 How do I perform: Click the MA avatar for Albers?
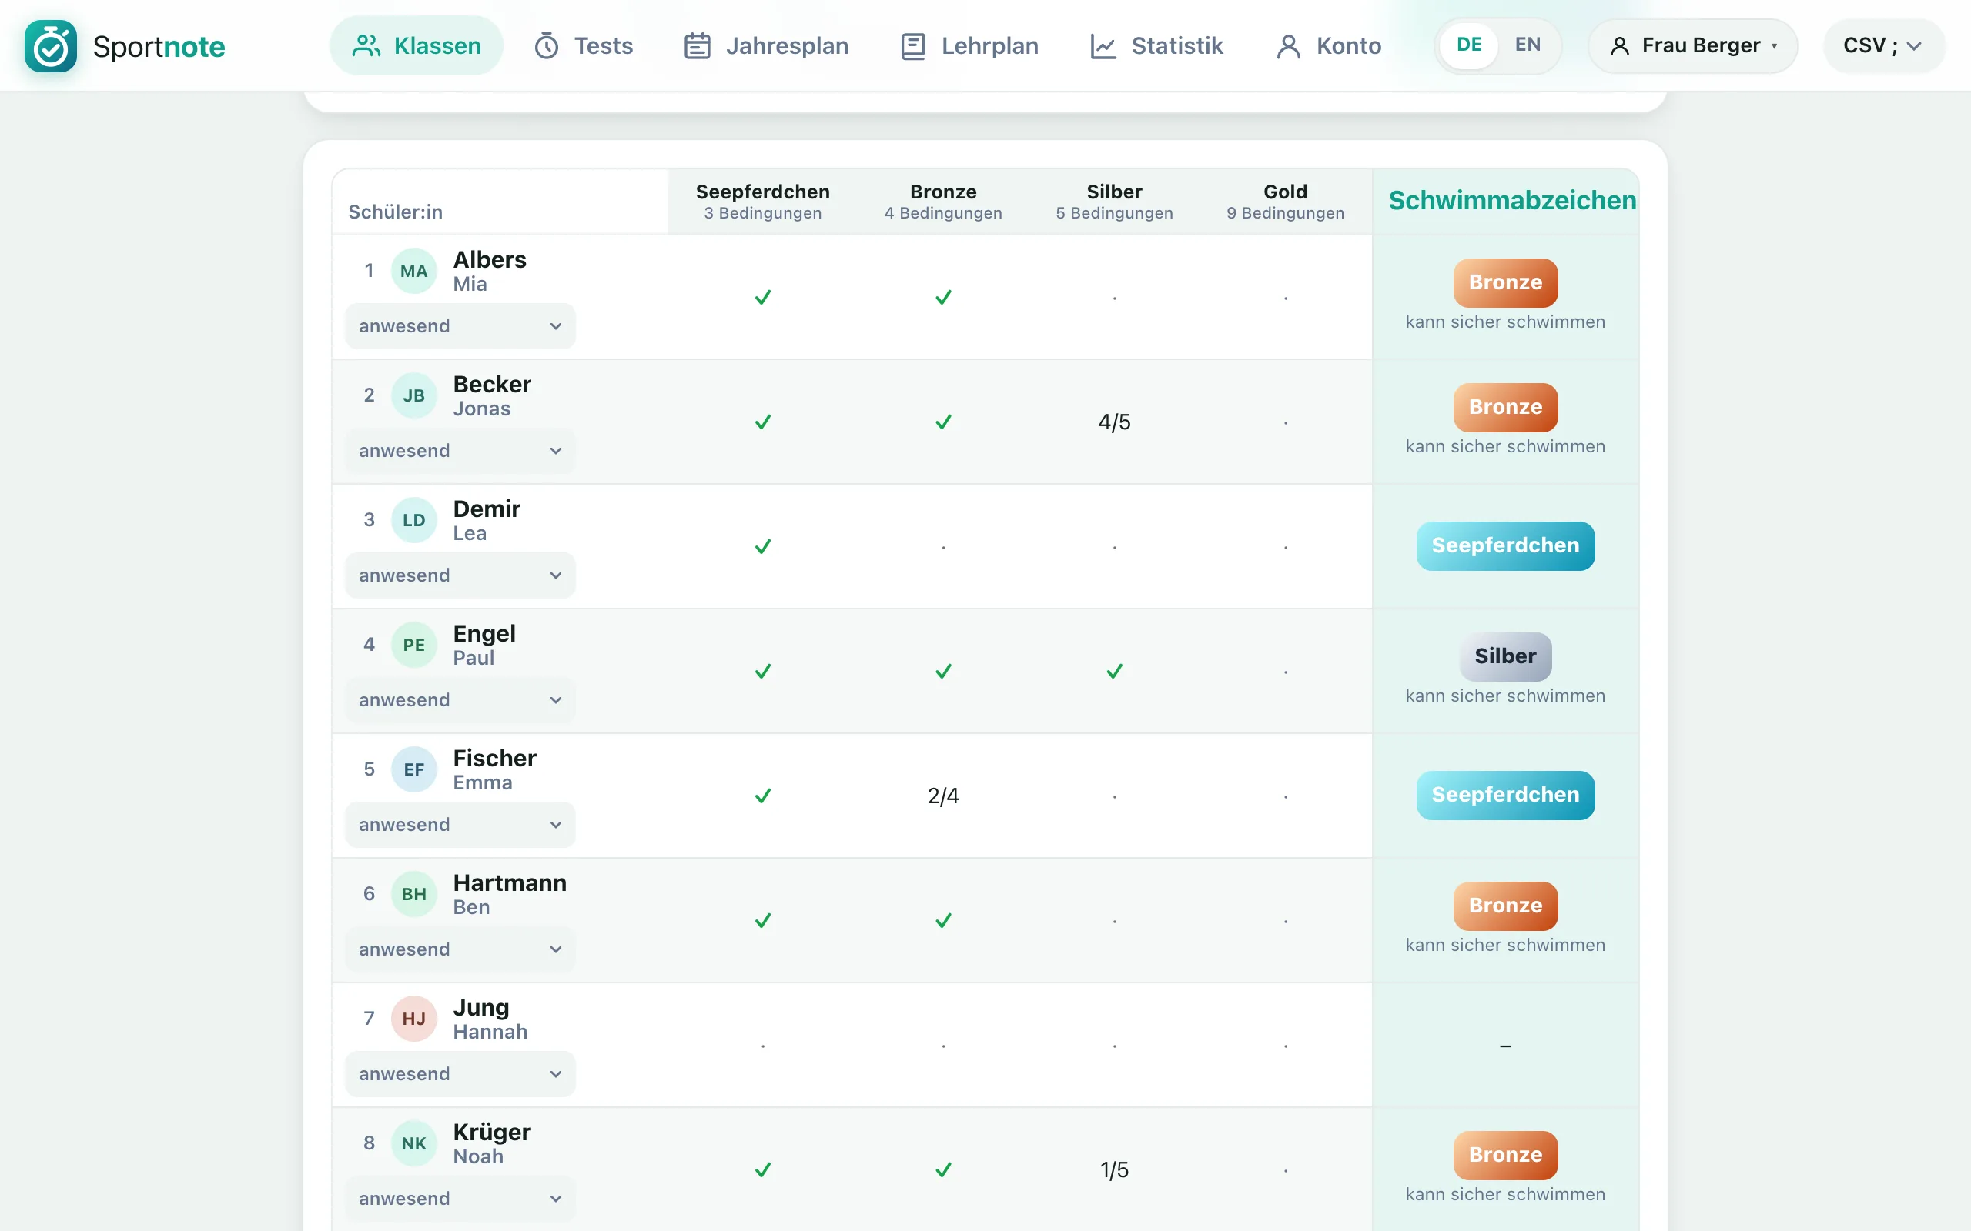click(x=413, y=271)
